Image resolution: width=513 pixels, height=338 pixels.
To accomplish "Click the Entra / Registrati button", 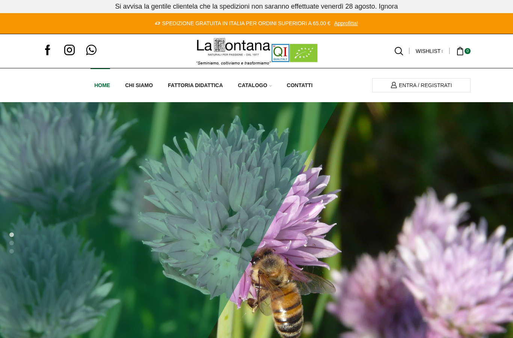I will point(421,85).
